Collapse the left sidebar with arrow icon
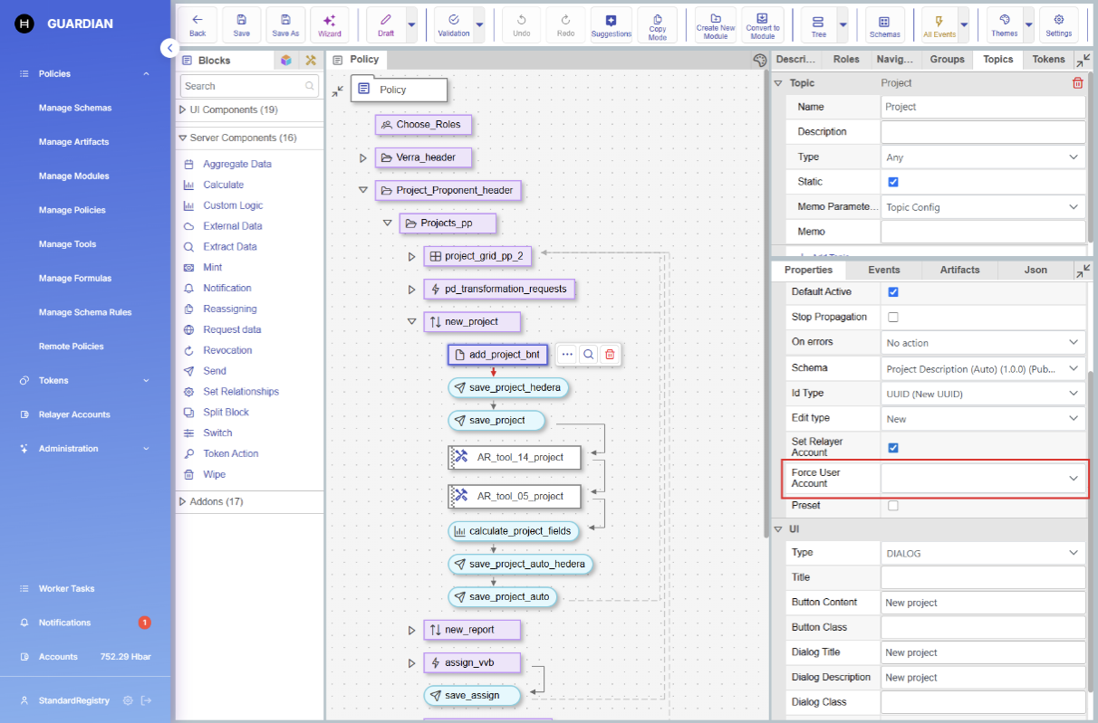Image resolution: width=1098 pixels, height=723 pixels. [169, 48]
